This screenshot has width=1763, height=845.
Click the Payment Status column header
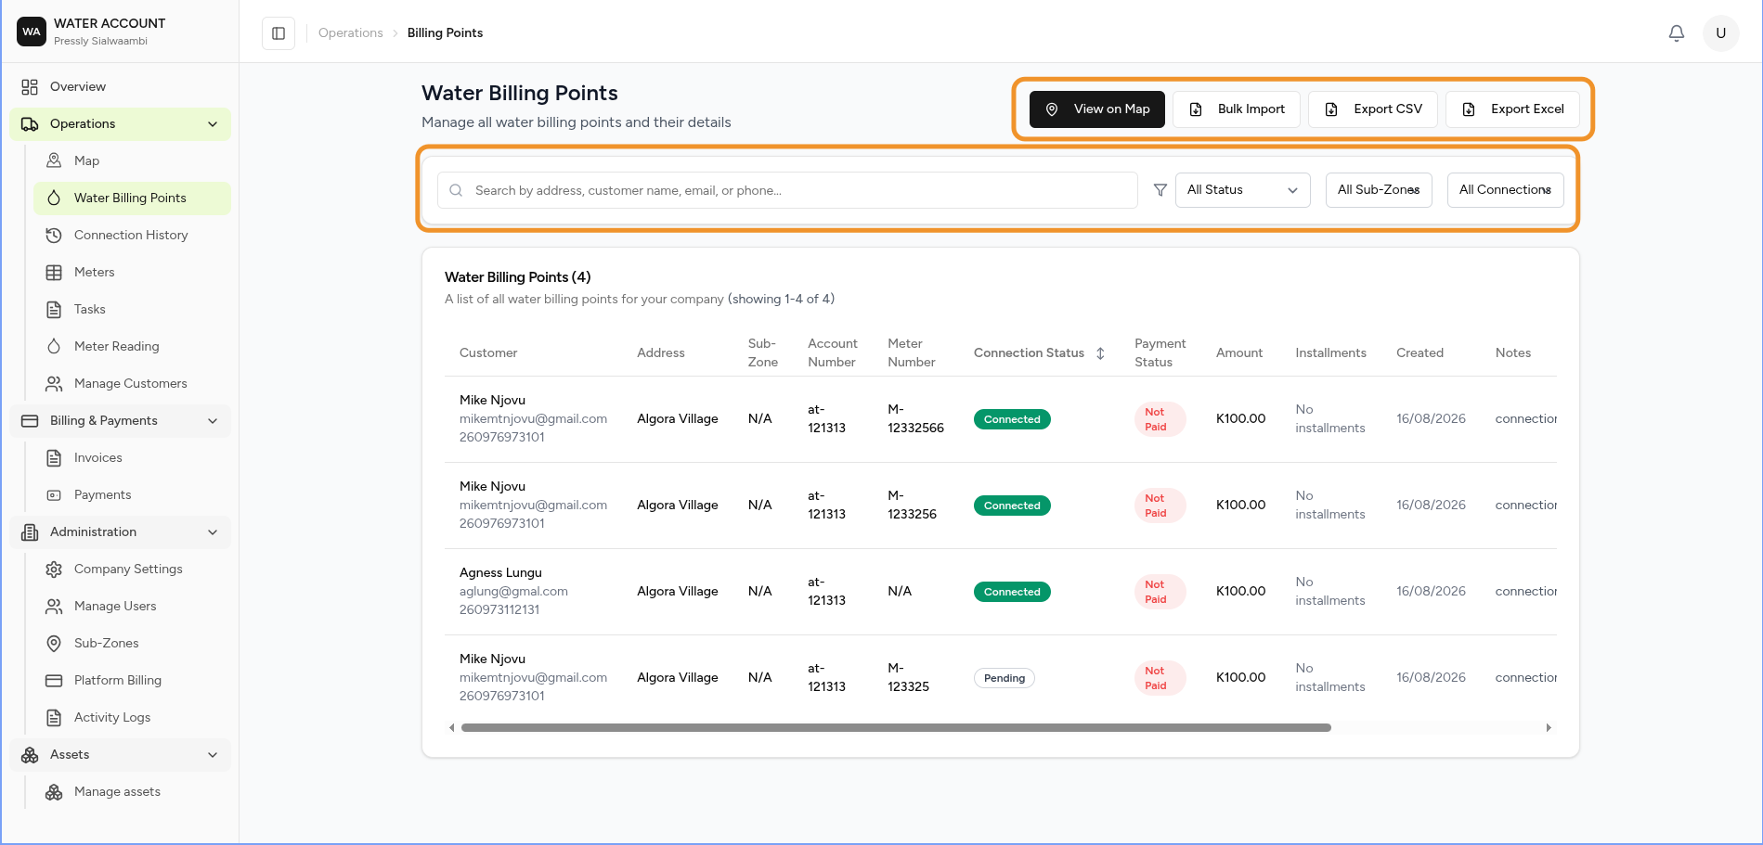click(1160, 353)
